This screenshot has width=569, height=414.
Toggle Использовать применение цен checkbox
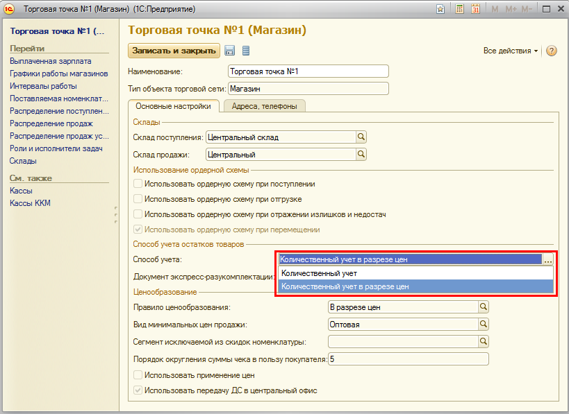pos(138,375)
